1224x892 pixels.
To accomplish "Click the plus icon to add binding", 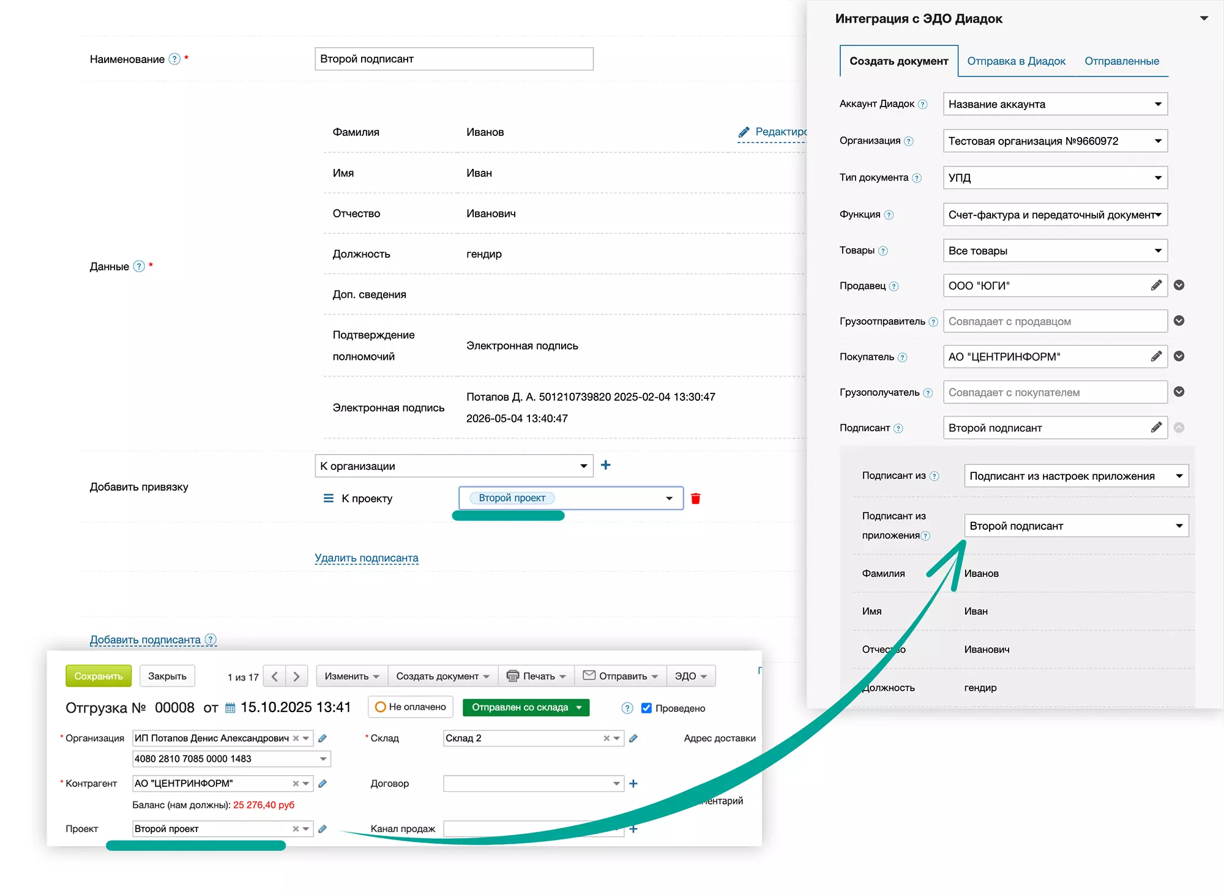I will click(x=606, y=466).
